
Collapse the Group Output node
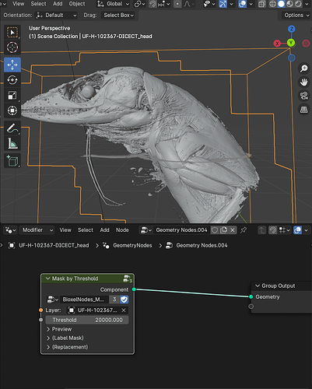coord(258,286)
